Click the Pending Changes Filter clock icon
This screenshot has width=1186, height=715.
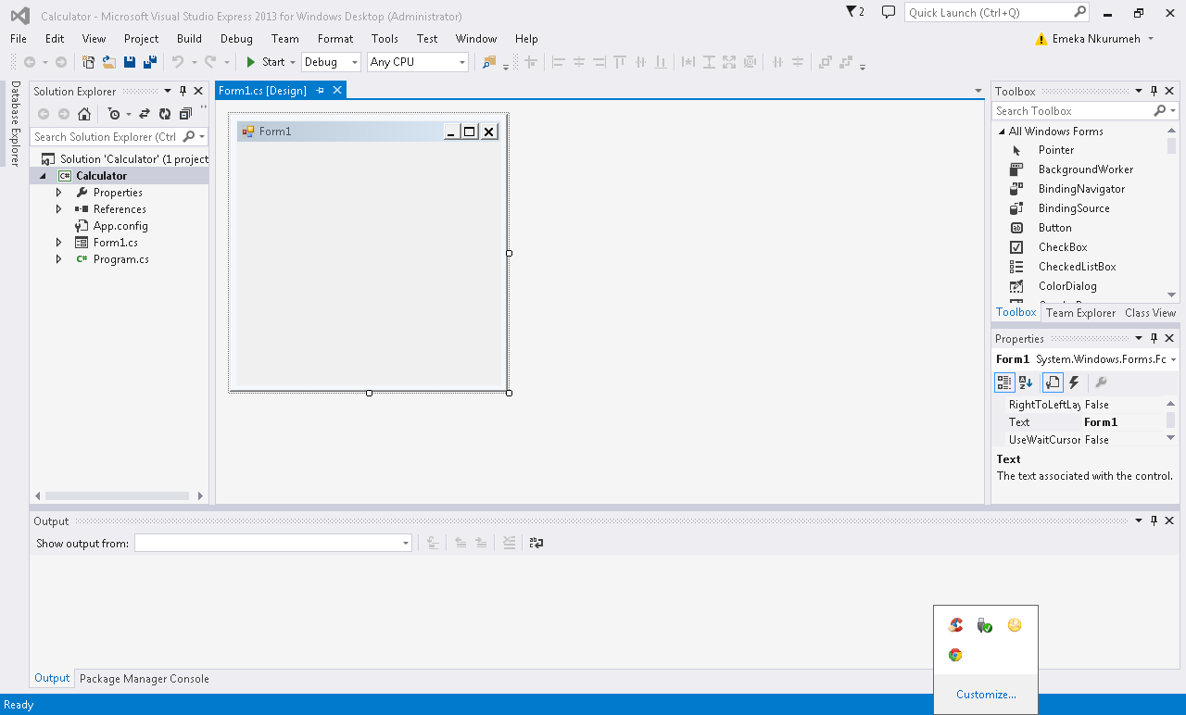pyautogui.click(x=114, y=114)
